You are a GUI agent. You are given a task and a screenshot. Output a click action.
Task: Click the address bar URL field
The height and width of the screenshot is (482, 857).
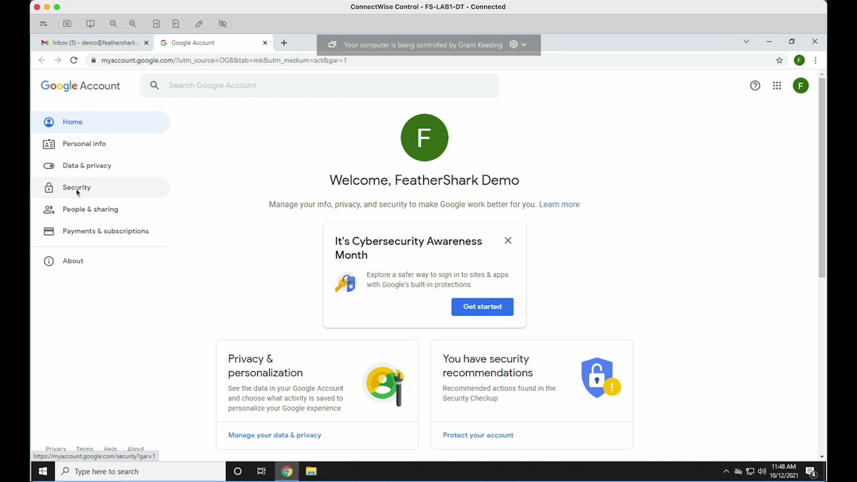[x=428, y=60]
